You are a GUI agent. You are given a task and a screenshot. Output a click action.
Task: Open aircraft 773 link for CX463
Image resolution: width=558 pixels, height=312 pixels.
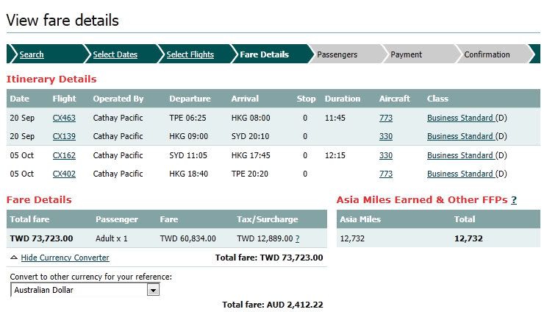click(386, 118)
